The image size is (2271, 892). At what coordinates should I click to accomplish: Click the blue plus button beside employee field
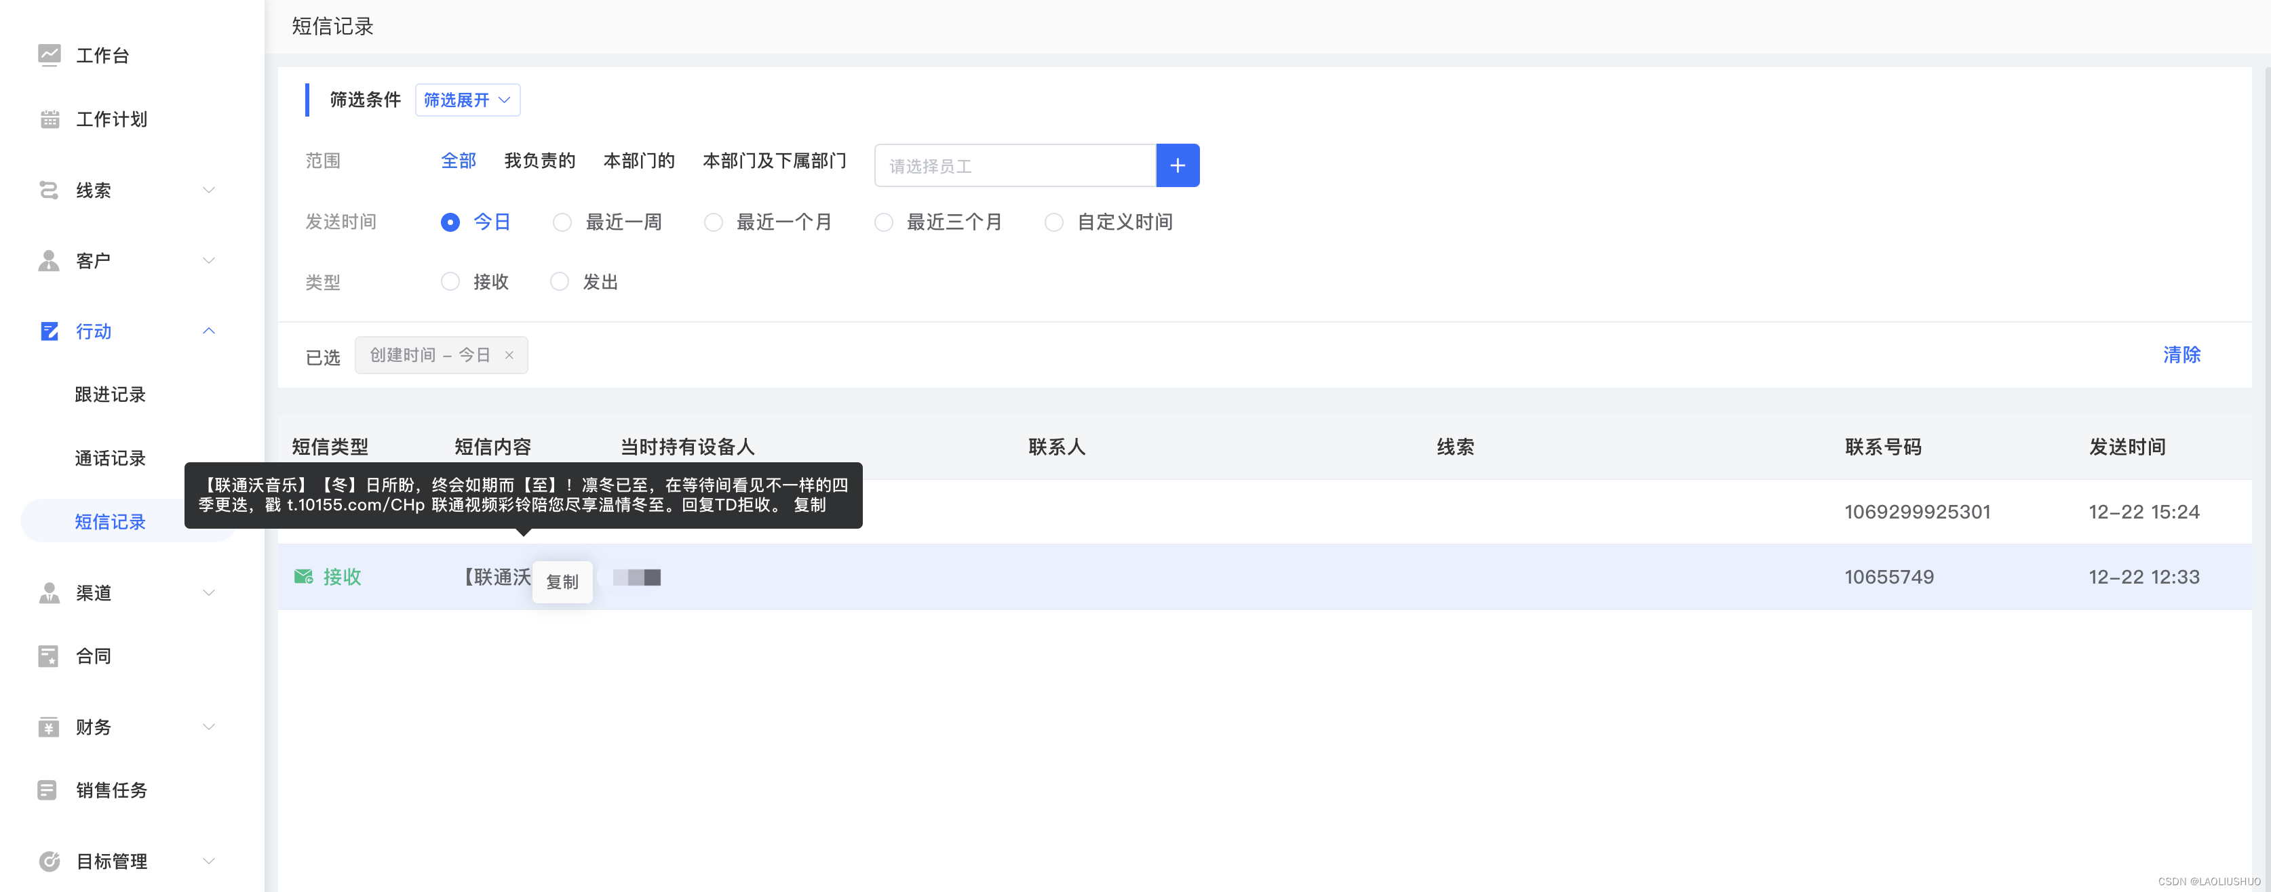point(1177,165)
